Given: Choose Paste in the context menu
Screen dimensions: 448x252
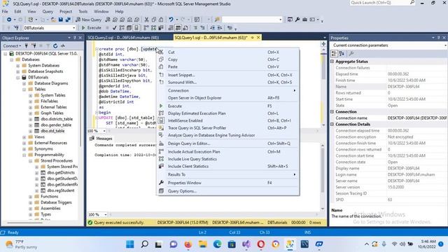Looking at the screenshot, I should (227, 66).
